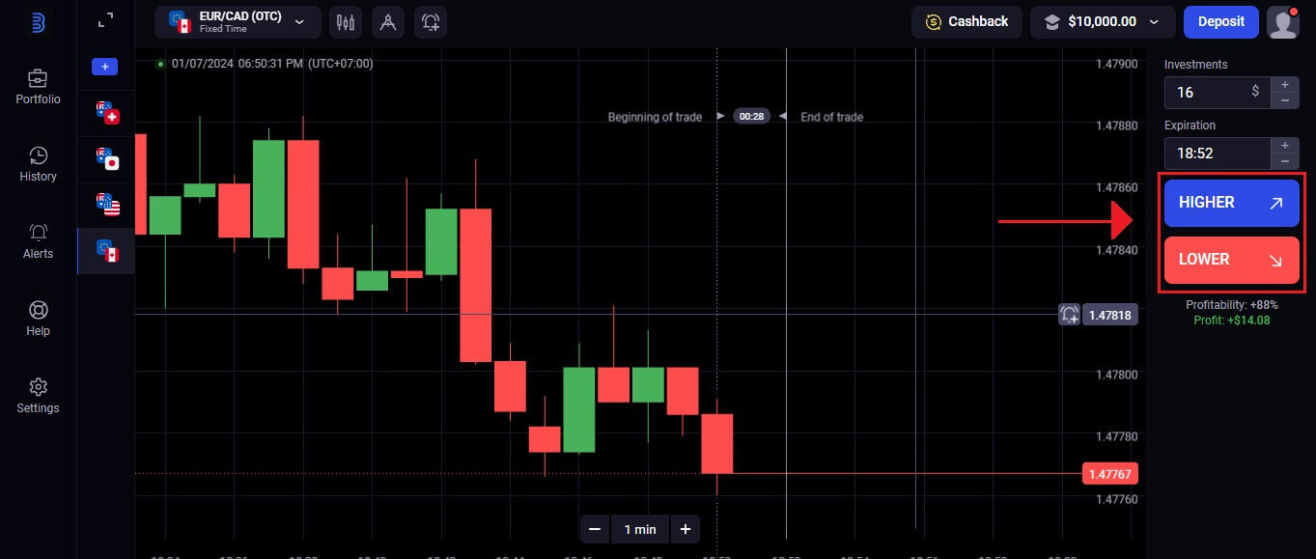Image resolution: width=1316 pixels, height=559 pixels.
Task: Zoom out chart timeframe with minus button
Action: [595, 529]
